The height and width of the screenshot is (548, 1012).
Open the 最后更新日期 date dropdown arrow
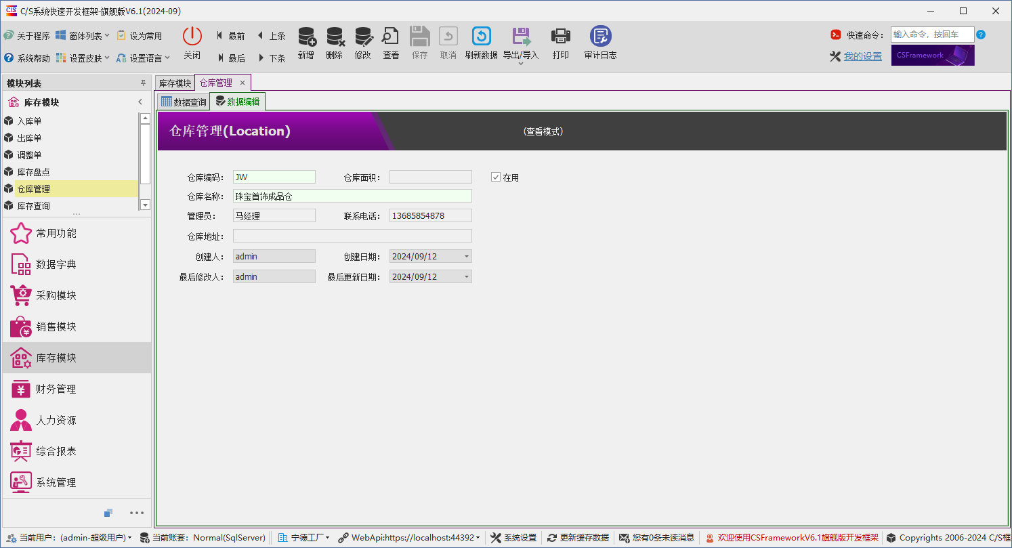click(x=467, y=277)
